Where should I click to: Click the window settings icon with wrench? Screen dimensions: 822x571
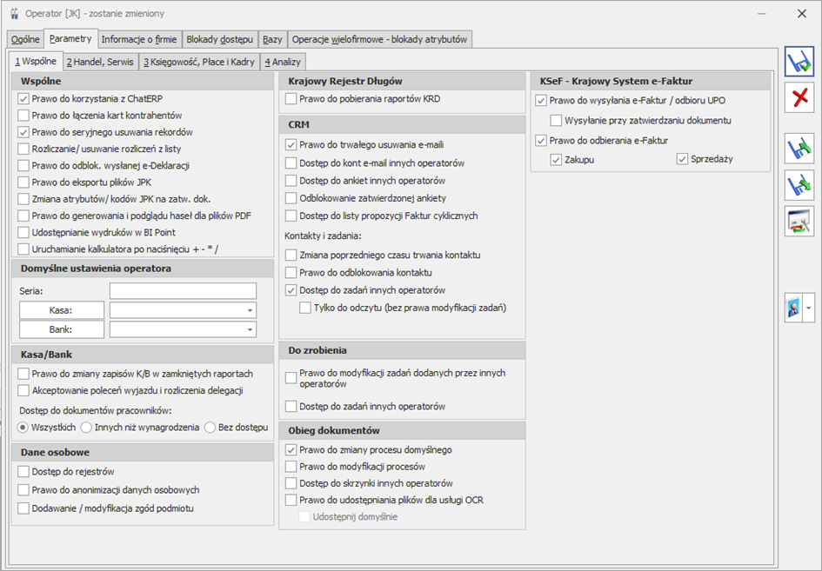(799, 222)
